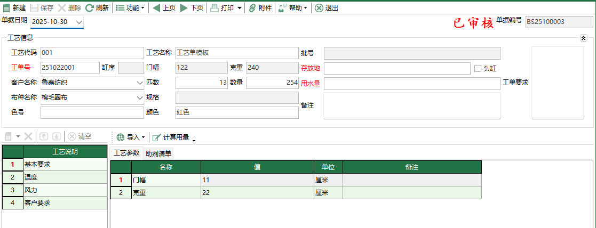Open the 单据日期 date picker dropdown
Viewport: 596px width, 228px height.
click(x=78, y=22)
